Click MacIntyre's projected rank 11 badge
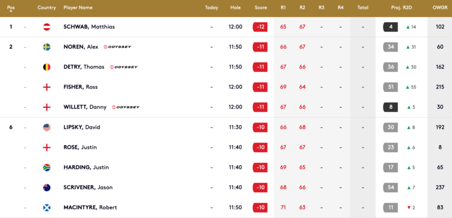This screenshot has width=452, height=218. coord(390,207)
